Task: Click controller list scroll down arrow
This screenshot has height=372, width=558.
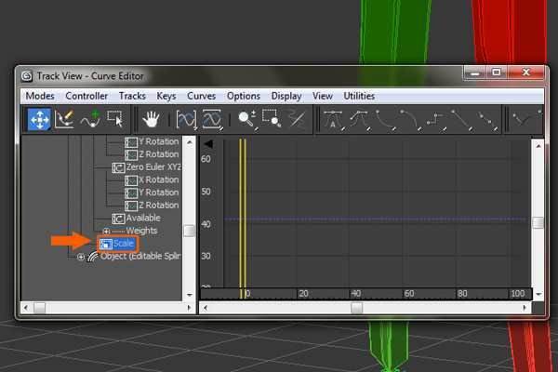Action: pyautogui.click(x=190, y=295)
